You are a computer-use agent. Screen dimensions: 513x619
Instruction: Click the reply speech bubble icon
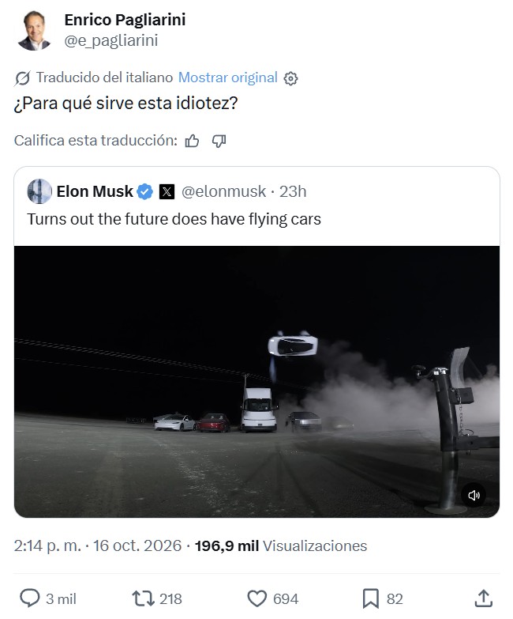click(x=30, y=598)
